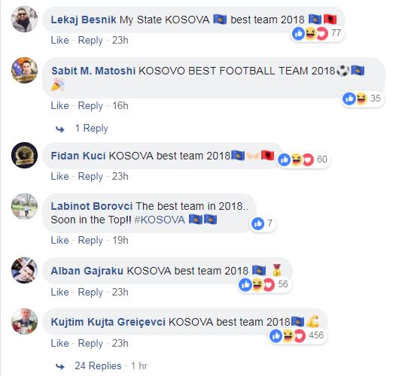
Task: Click Fidan Kuci's dark round avatar
Action: [x=25, y=156]
